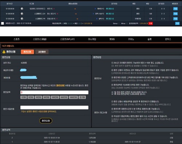
Task: Open the 카지노 menu item
Action: coord(131,39)
